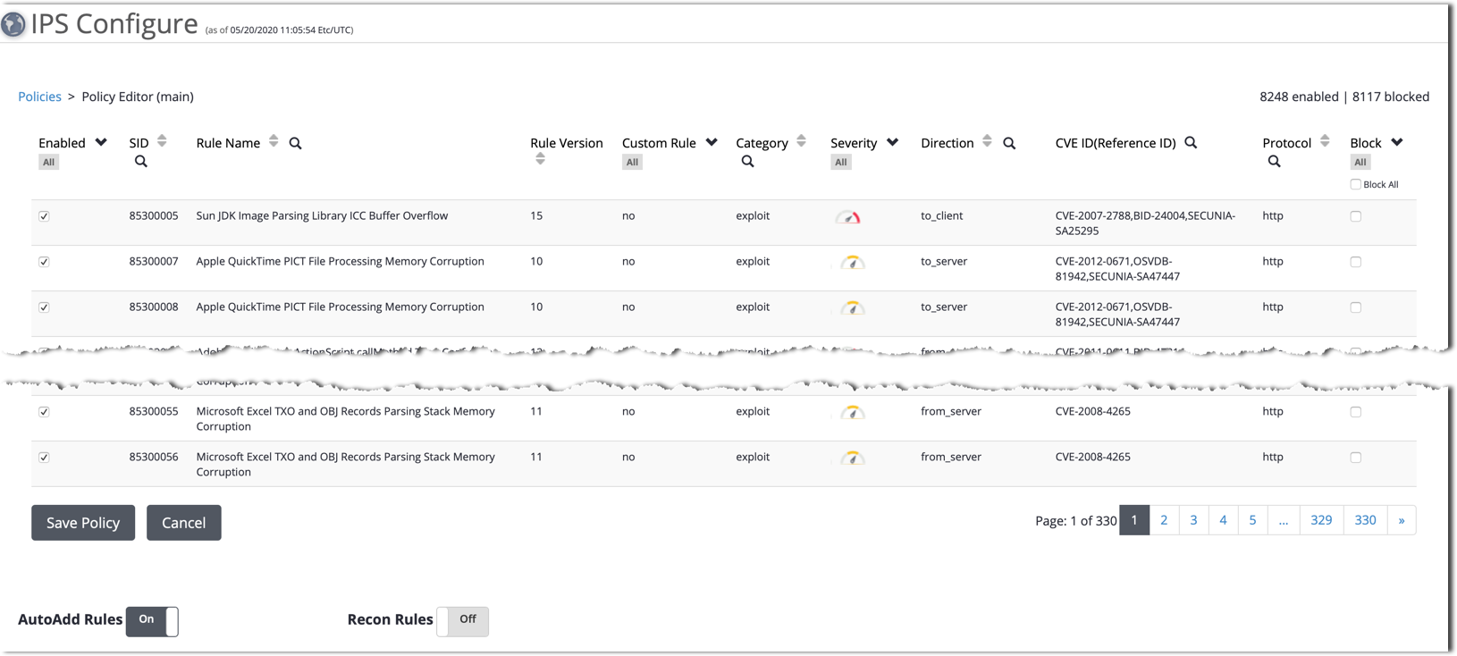Sort by the Rule Name column arrows

pos(274,141)
